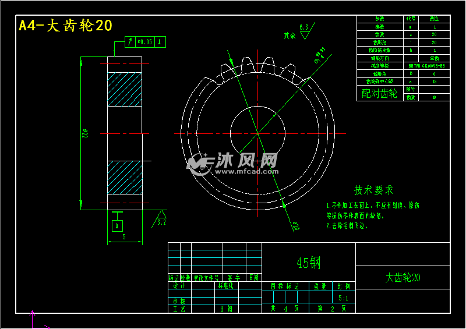Select the empty design signature cell beside 设计

pos(203,285)
